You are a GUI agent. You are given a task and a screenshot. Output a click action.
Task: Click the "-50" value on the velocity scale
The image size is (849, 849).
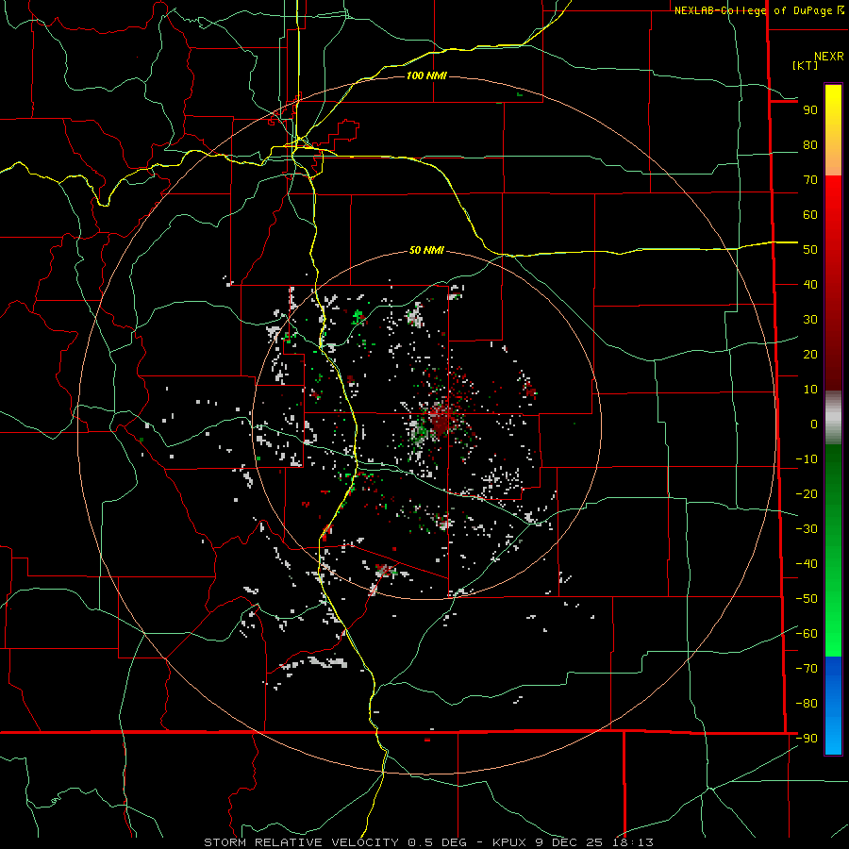(807, 599)
